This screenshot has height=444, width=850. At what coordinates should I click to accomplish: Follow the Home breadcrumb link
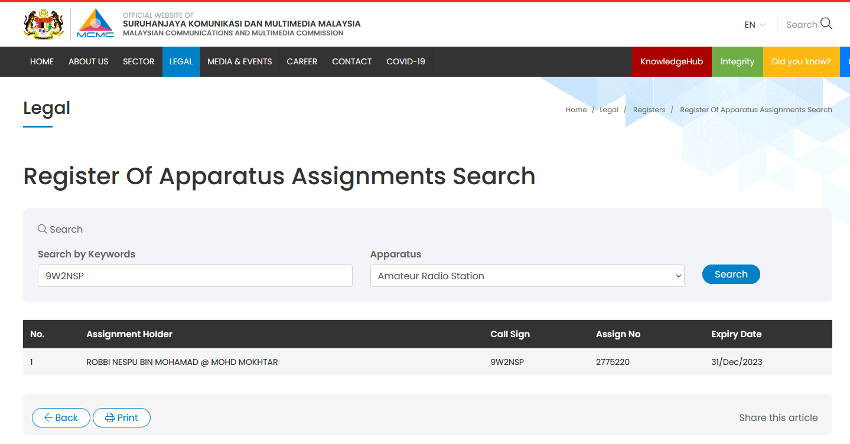click(577, 110)
